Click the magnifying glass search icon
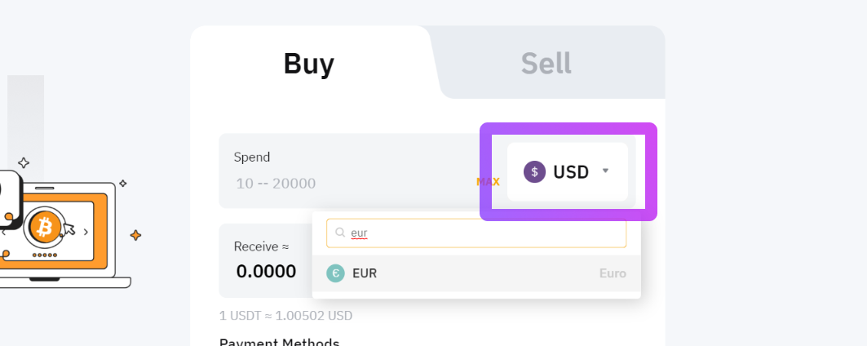Image resolution: width=867 pixels, height=346 pixels. [x=341, y=233]
